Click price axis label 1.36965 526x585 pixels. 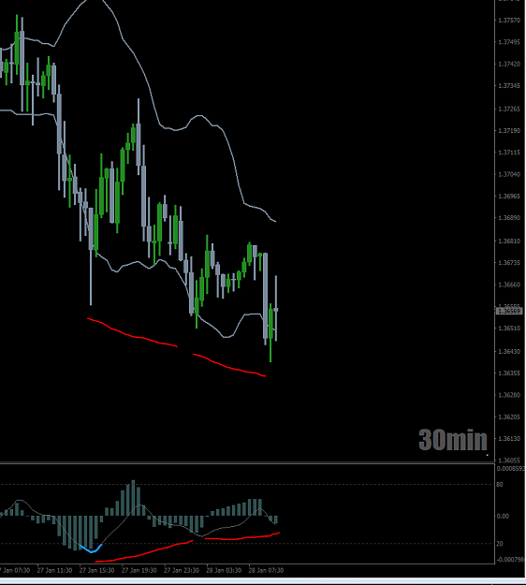[509, 196]
